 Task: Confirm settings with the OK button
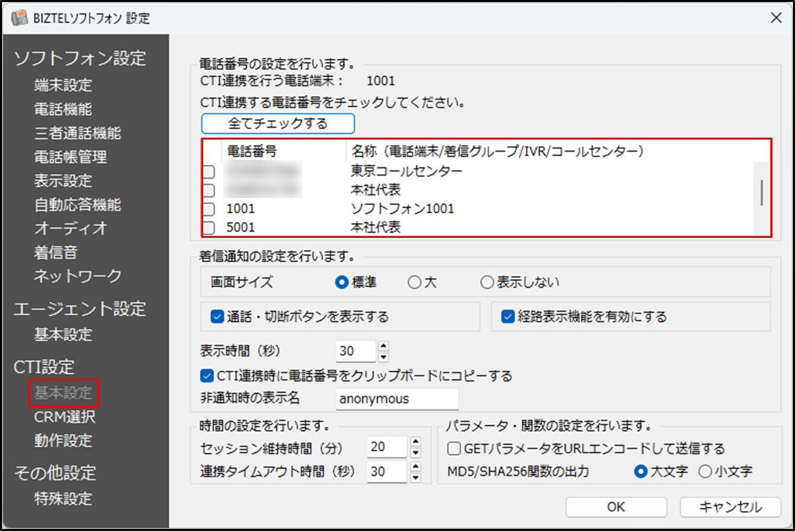click(x=615, y=506)
